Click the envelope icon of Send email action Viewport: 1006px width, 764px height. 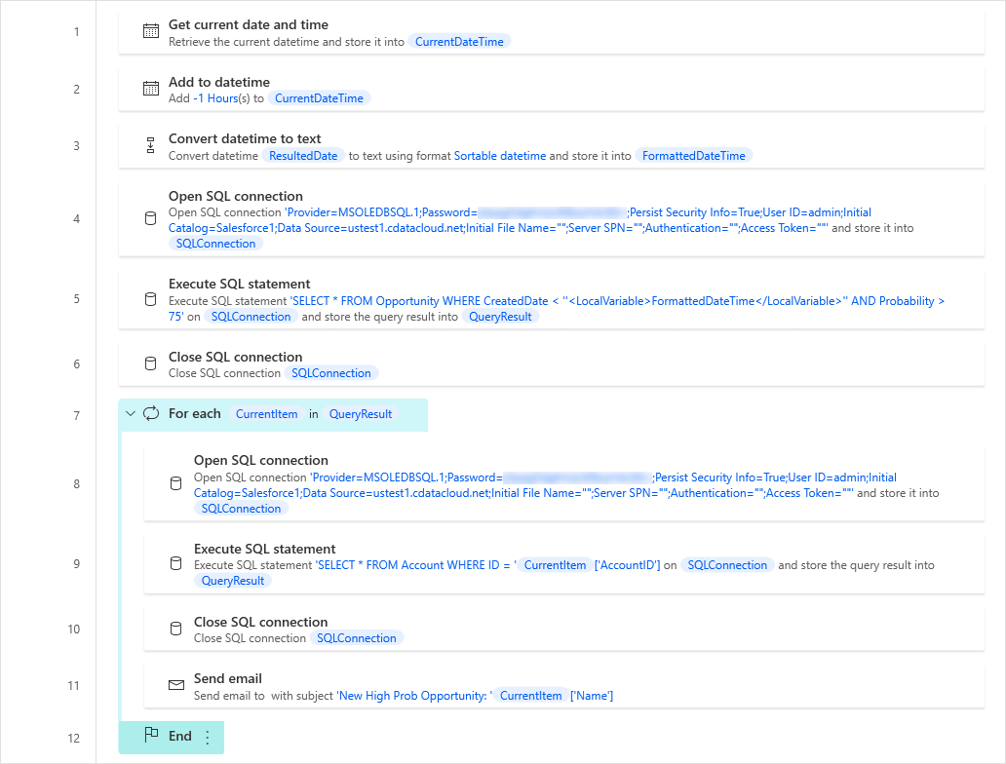(176, 686)
